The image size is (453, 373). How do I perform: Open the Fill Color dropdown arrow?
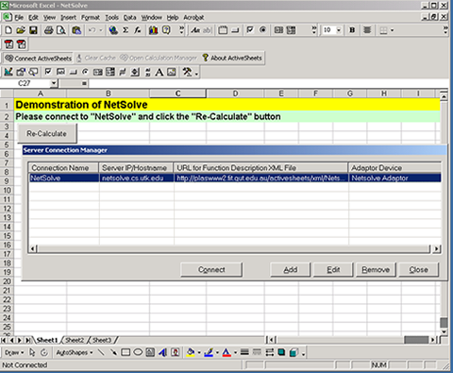pos(199,352)
